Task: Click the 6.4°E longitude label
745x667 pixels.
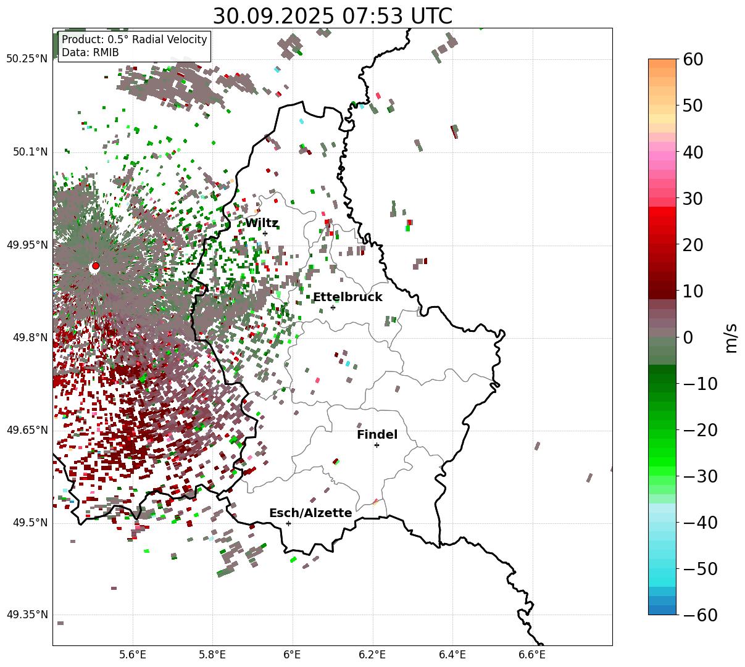Action: click(x=452, y=655)
